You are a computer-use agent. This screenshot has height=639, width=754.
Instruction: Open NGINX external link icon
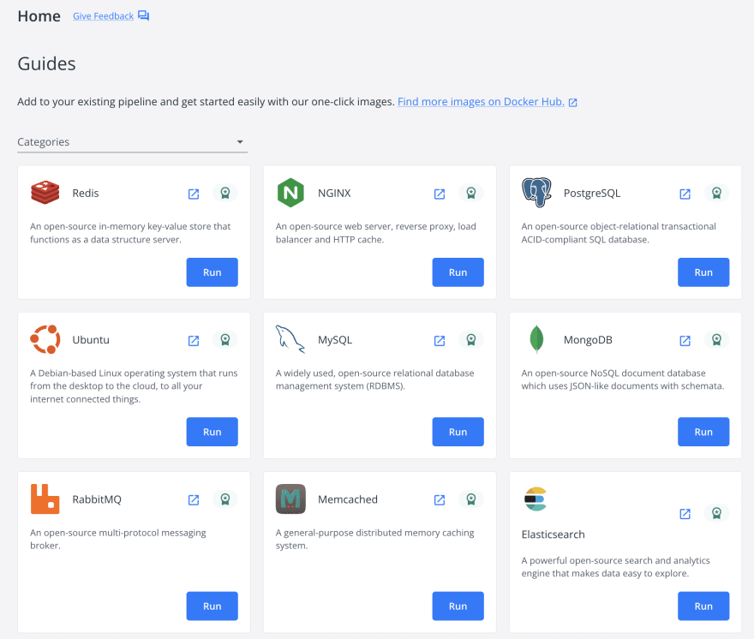point(440,194)
